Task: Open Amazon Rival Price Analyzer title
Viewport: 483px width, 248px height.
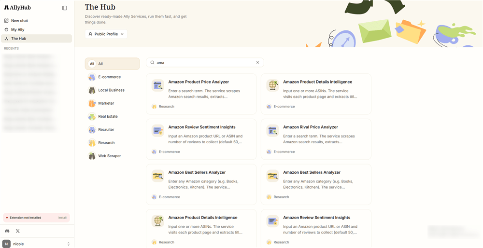Action: pos(311,127)
